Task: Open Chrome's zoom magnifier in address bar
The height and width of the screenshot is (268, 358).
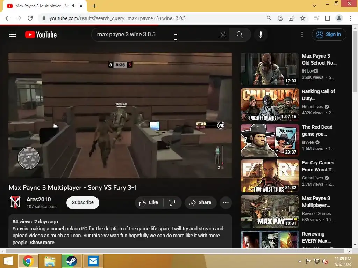Action: tap(269, 18)
